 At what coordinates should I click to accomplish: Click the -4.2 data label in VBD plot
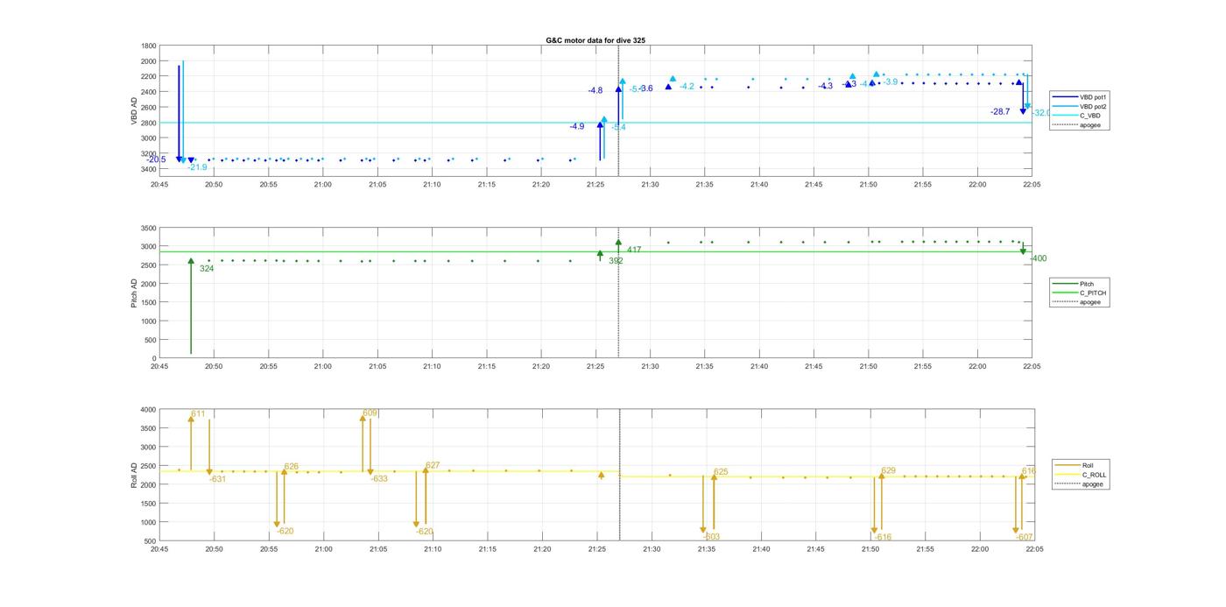pos(687,86)
